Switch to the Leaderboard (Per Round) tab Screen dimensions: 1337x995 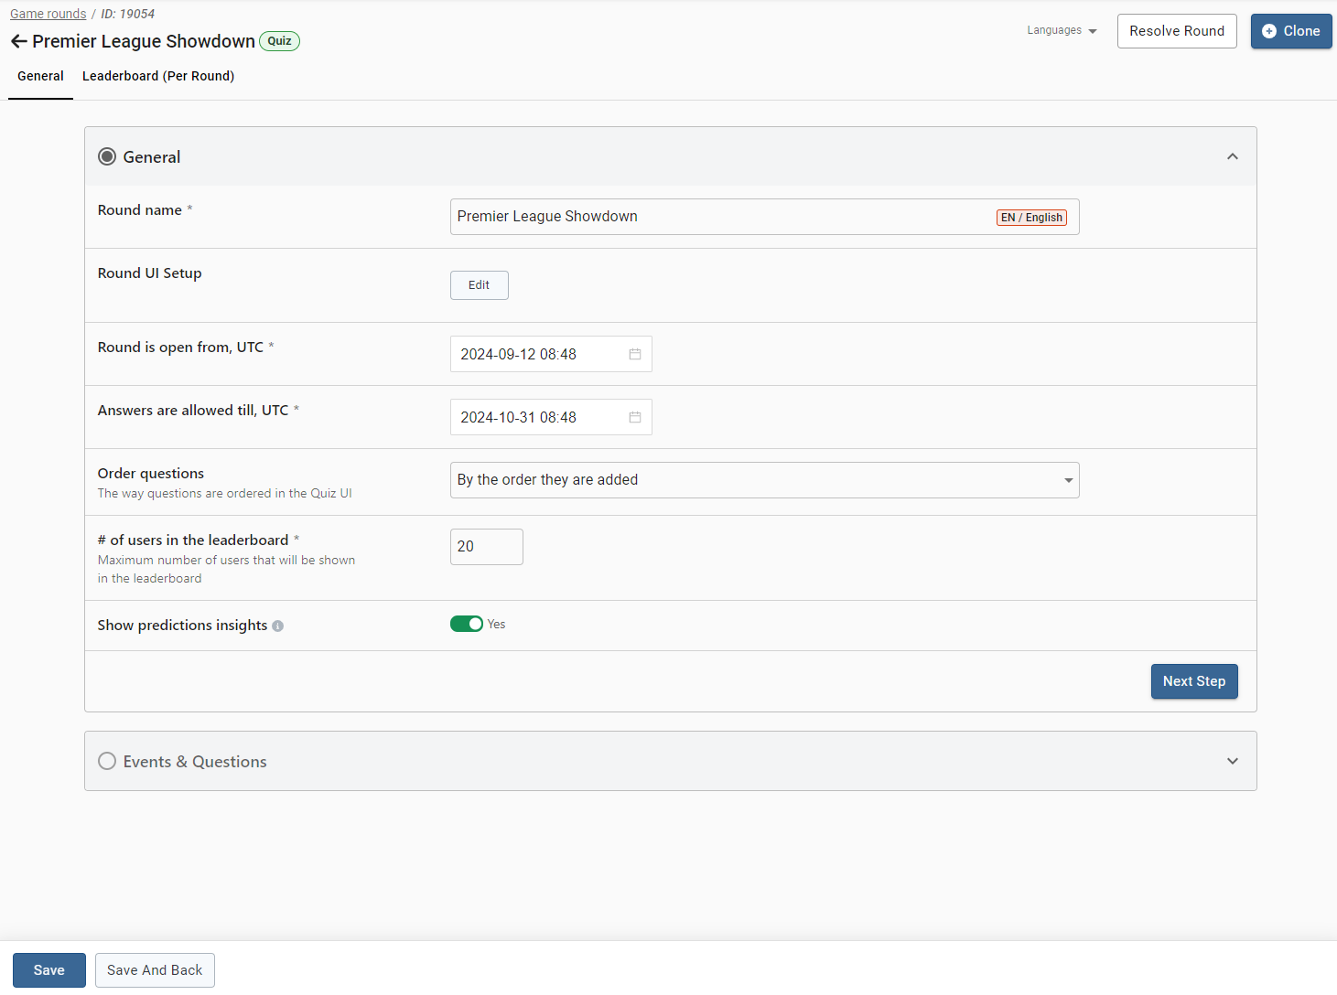tap(158, 76)
